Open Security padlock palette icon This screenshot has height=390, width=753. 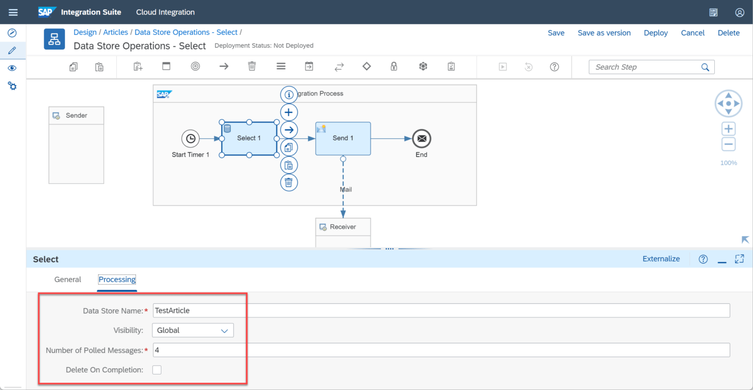point(394,67)
